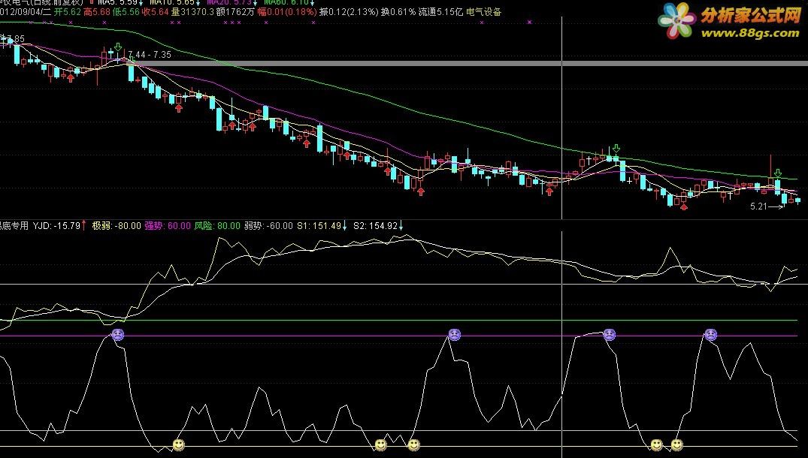Screen dimensions: 808x458
Task: Click the 开5.62 open price value
Action: coord(68,11)
